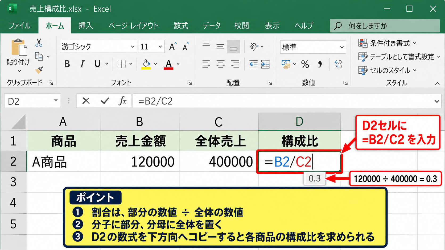445x250 pixels.
Task: Toggle Bold formatting
Action: [x=67, y=64]
